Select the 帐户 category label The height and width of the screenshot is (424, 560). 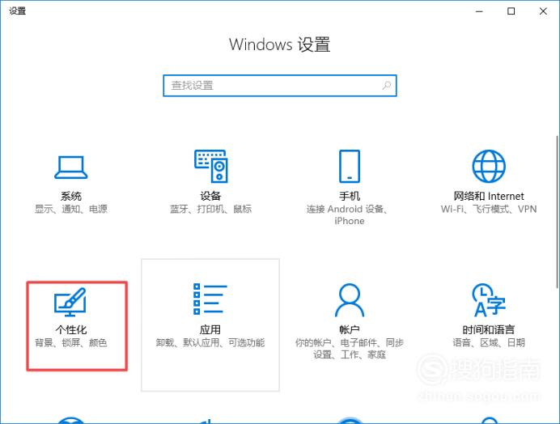point(350,329)
